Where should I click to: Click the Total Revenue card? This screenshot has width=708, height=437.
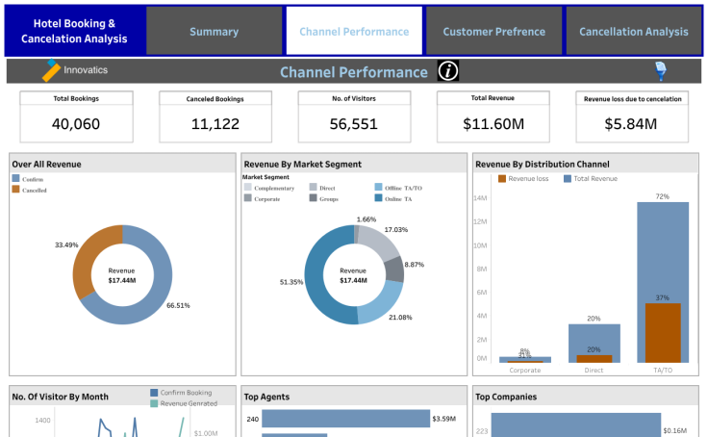coord(493,116)
